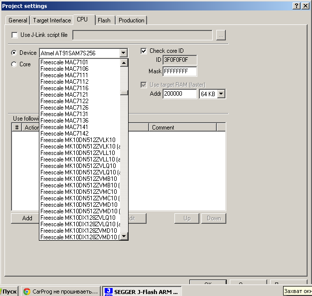Click device list scroll up arrow
Screen dimensions: 312x296
124,63
